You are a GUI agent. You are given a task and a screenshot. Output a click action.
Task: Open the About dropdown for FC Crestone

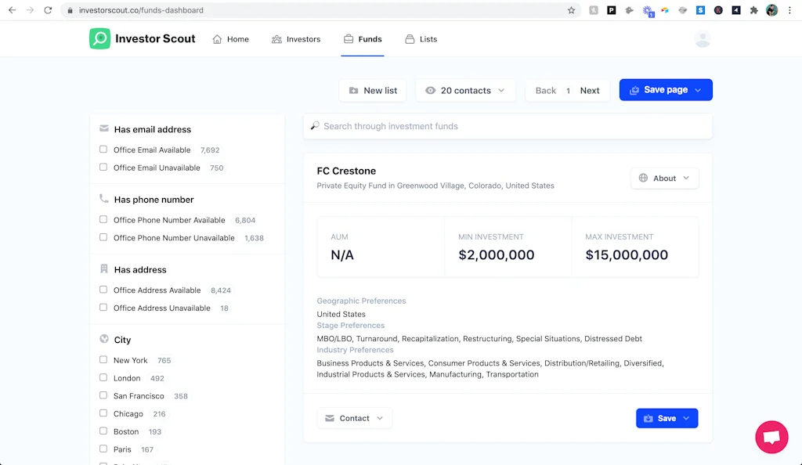tap(664, 178)
